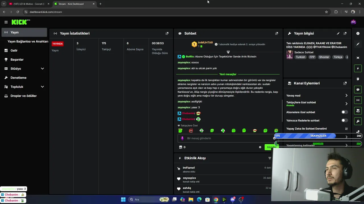Screen dimensions: 364x204
Task: Open the emoji picker in message box
Action: [x=274, y=138]
